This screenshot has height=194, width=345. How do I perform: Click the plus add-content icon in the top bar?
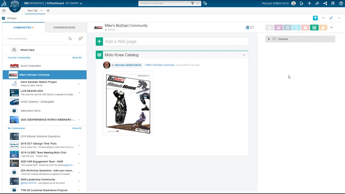coord(309,3)
